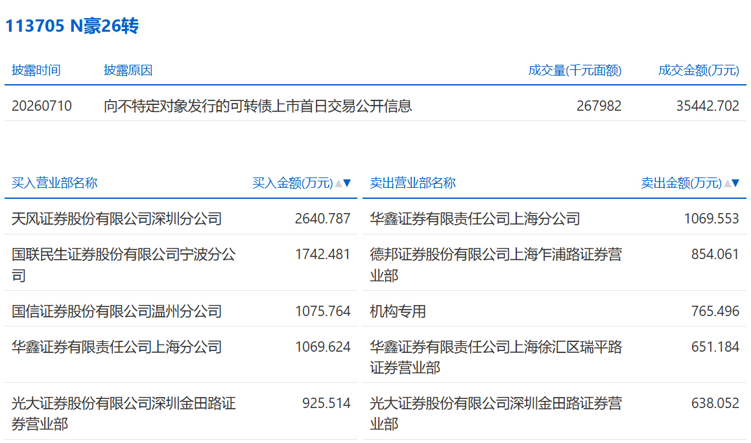Select the disclosure date 20260710
Image resolution: width=751 pixels, height=443 pixels.
42,106
